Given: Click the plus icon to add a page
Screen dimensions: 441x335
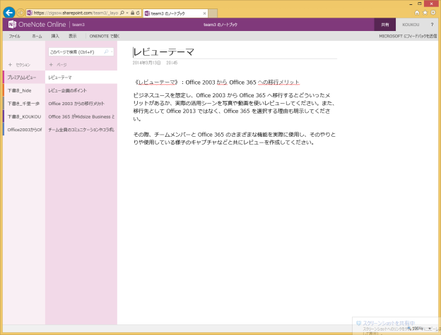Looking at the screenshot, I should coord(51,64).
